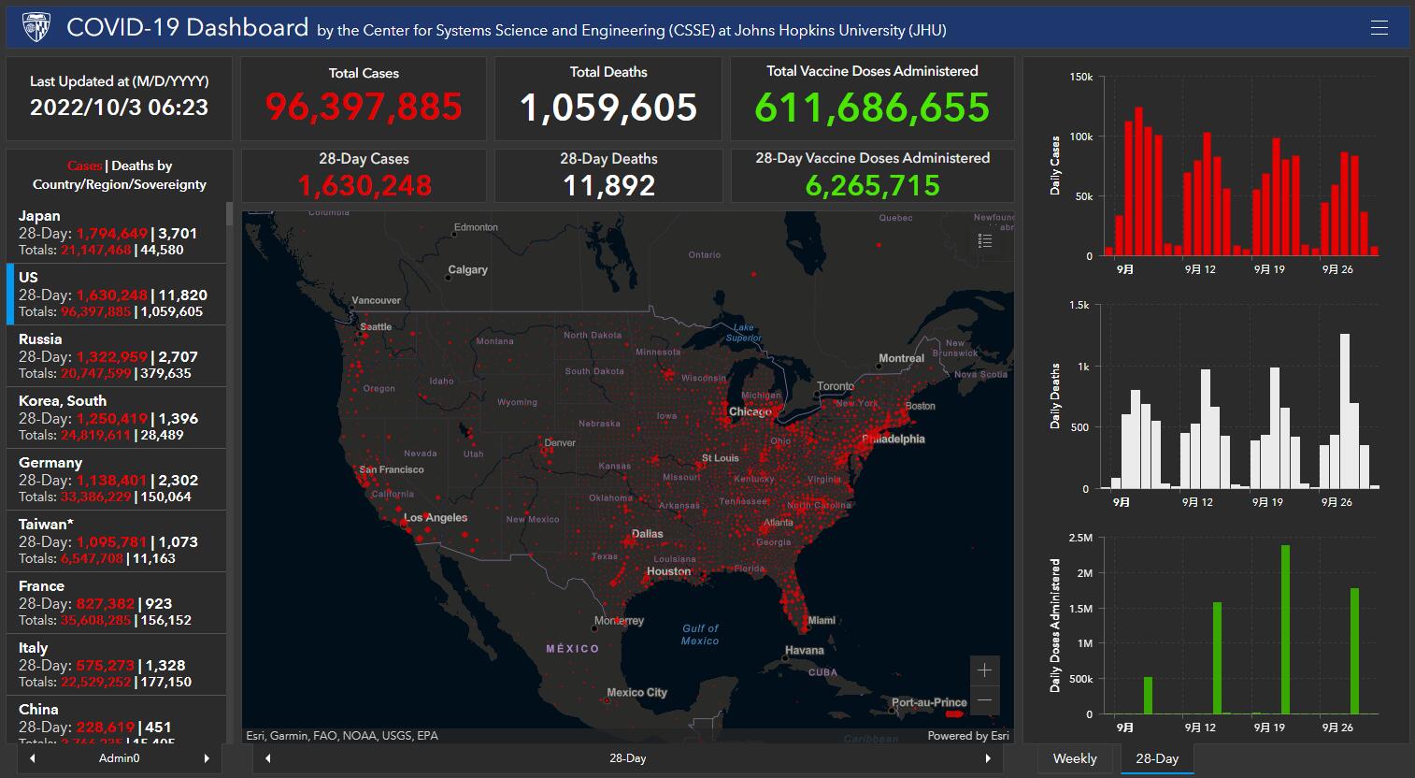
Task: Open the Powered by Esri link
Action: coord(968,736)
